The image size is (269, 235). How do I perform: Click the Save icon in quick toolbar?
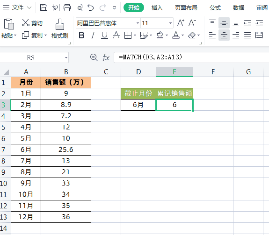(44, 7)
